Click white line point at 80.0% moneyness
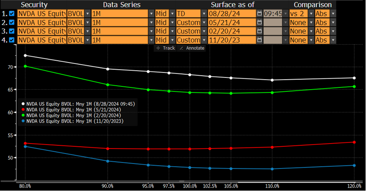 point(25,56)
